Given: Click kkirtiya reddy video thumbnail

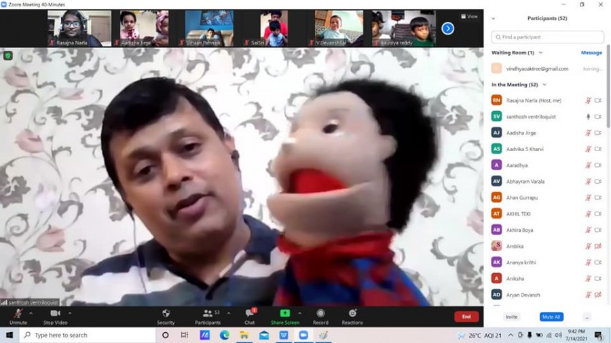Looking at the screenshot, I should [404, 28].
